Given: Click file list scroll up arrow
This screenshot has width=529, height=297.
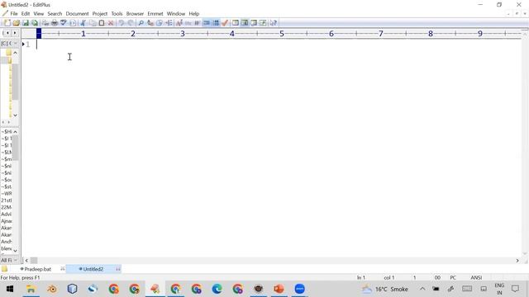Looking at the screenshot, I should pos(15,132).
